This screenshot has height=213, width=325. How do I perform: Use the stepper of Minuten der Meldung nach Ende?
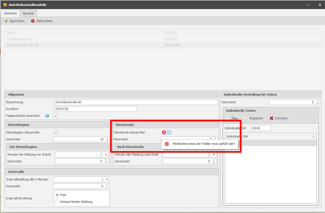pyautogui.click(x=209, y=154)
